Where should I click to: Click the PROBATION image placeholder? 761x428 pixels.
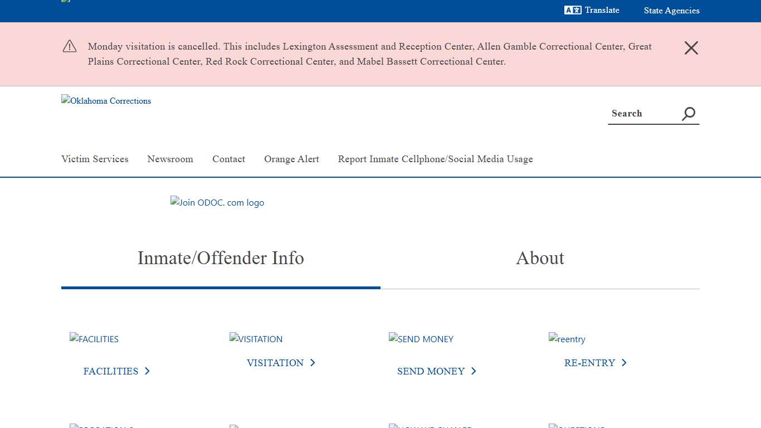[102, 426]
